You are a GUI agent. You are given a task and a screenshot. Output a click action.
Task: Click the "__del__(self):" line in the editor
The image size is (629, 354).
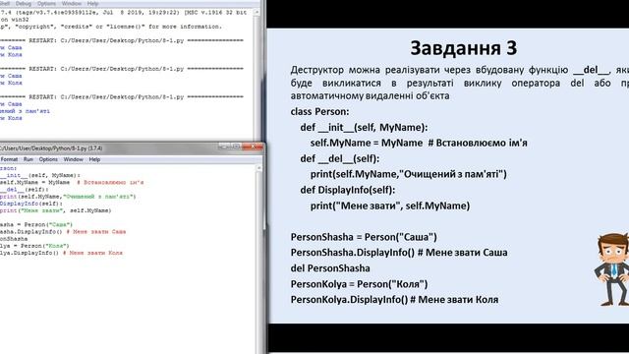tap(24, 190)
